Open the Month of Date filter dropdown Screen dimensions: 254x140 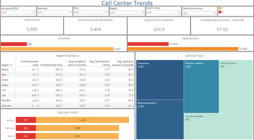pyautogui.click(x=163, y=13)
